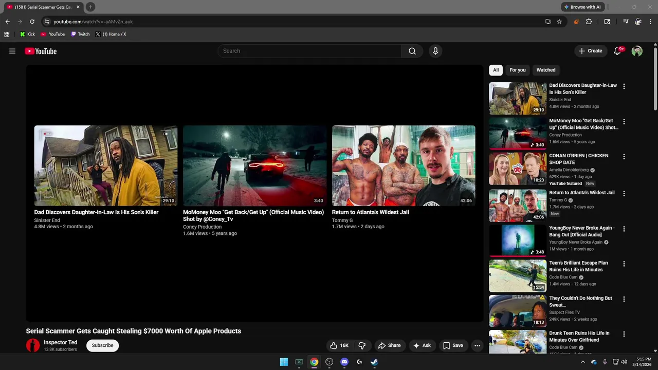Open Chrome profile avatar

click(x=638, y=22)
